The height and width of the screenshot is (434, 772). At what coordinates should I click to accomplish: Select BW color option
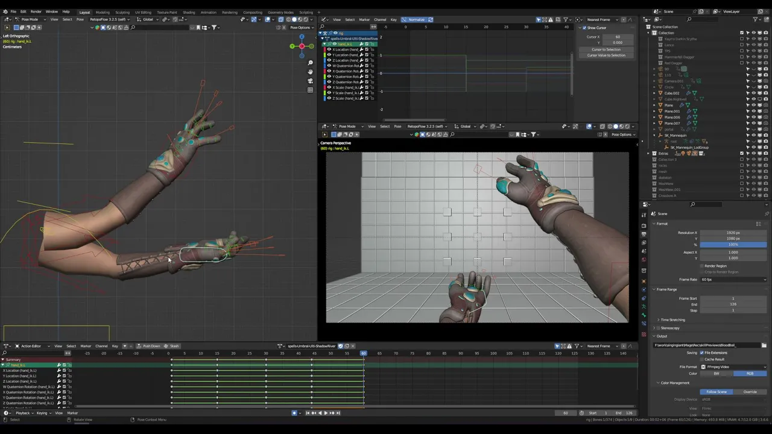tap(717, 374)
